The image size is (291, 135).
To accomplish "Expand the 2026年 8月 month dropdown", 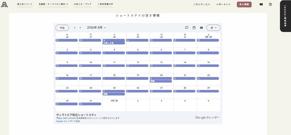I will click(x=96, y=28).
